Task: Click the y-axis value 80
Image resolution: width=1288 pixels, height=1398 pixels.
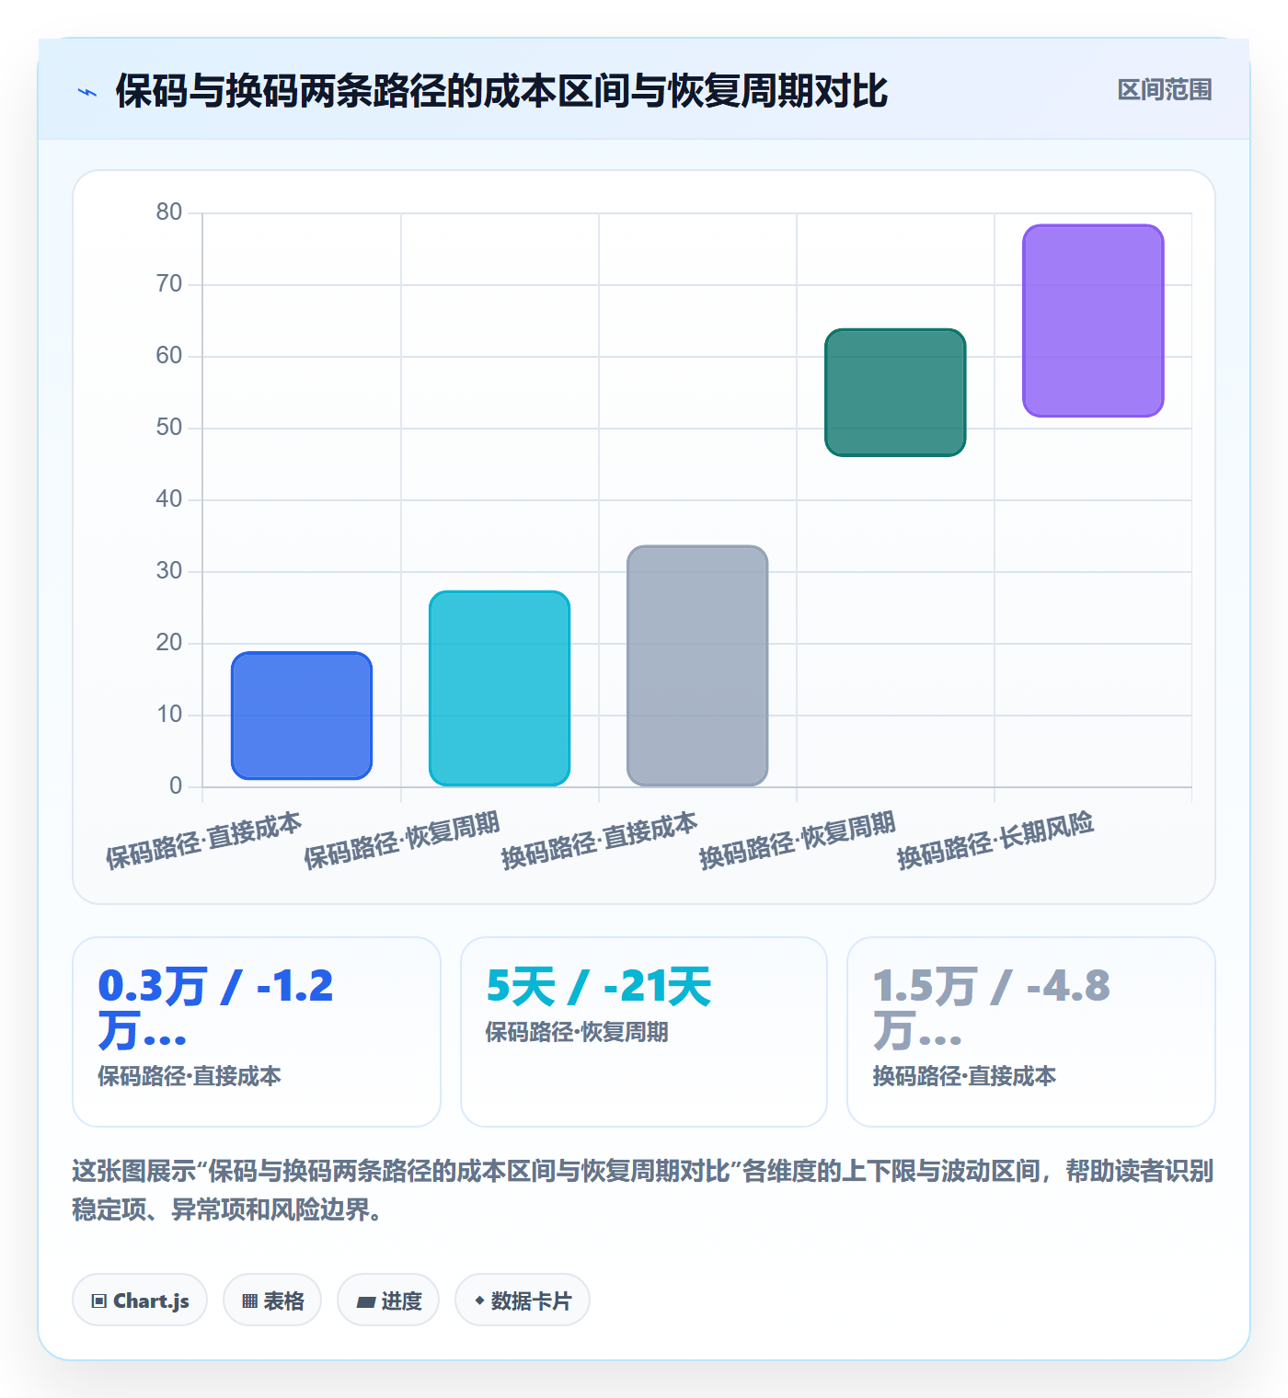Action: pos(169,212)
